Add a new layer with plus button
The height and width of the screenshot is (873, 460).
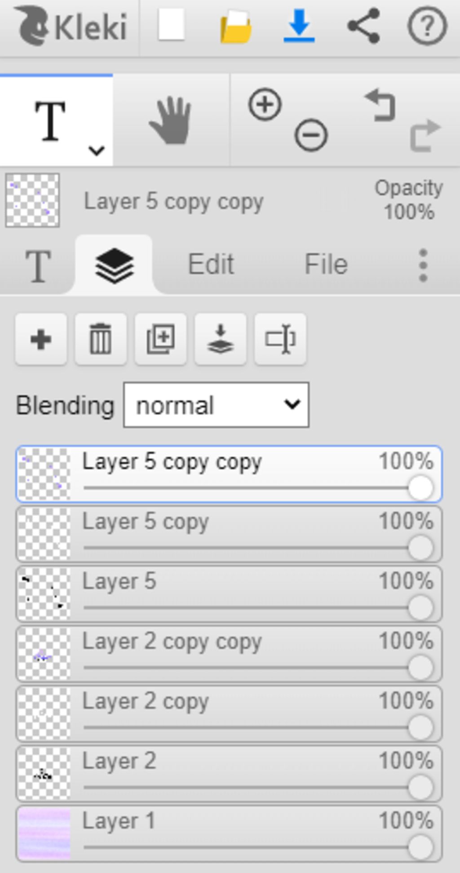[x=41, y=339]
